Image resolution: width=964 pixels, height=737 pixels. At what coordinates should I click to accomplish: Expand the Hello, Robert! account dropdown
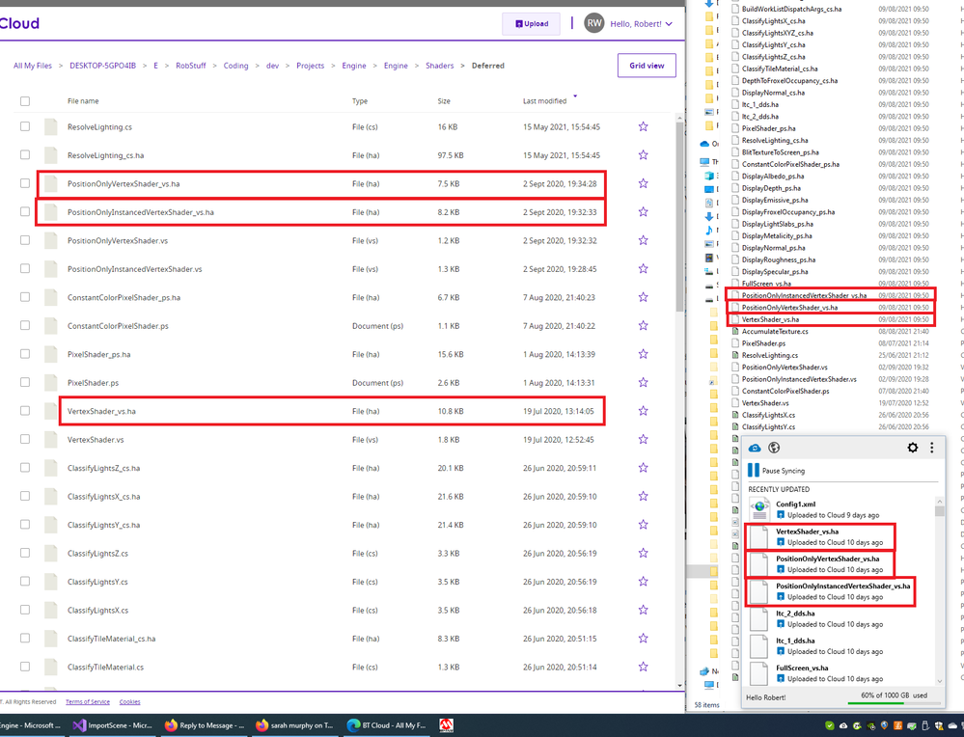pos(642,23)
